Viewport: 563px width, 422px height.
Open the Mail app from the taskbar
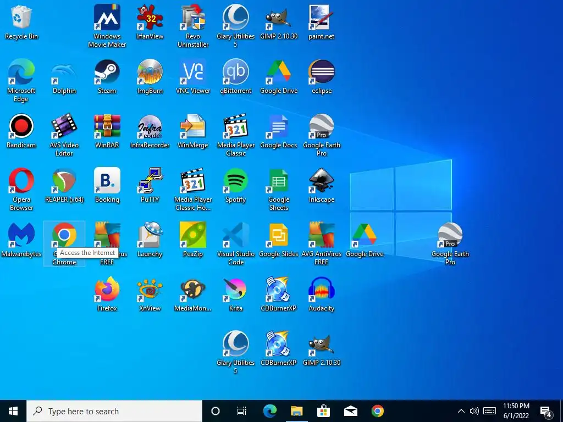coord(351,411)
